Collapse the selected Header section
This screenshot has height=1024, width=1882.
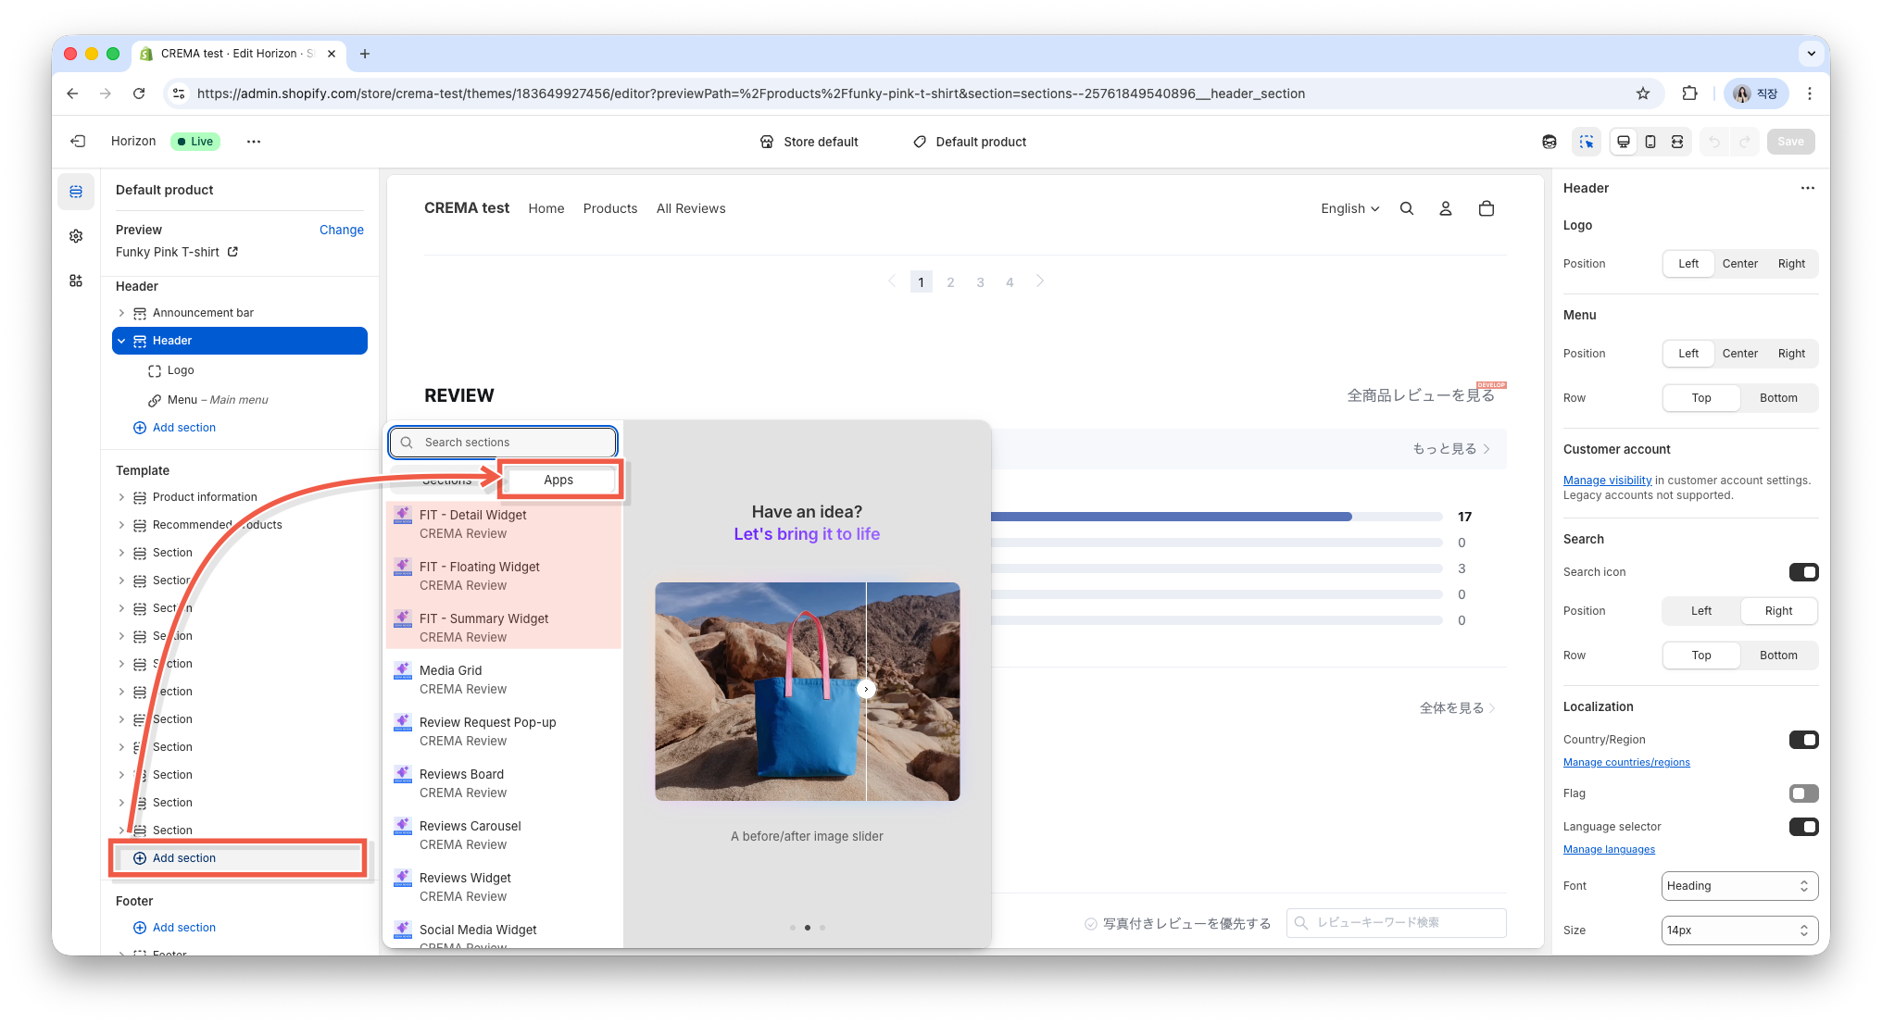click(121, 341)
